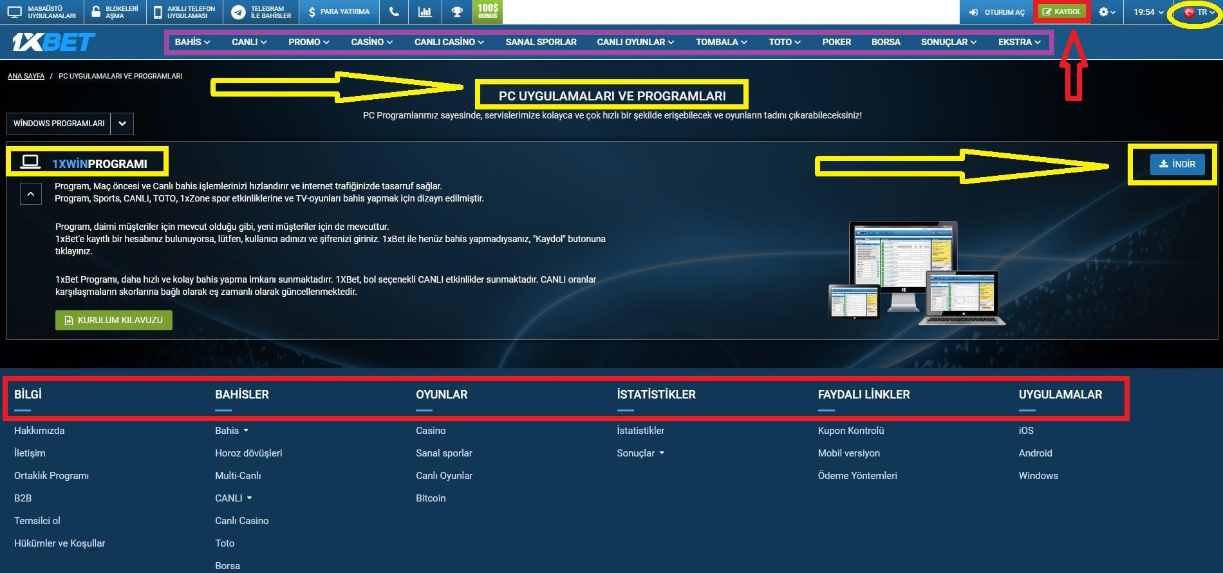Open the BORSA section

(x=886, y=42)
